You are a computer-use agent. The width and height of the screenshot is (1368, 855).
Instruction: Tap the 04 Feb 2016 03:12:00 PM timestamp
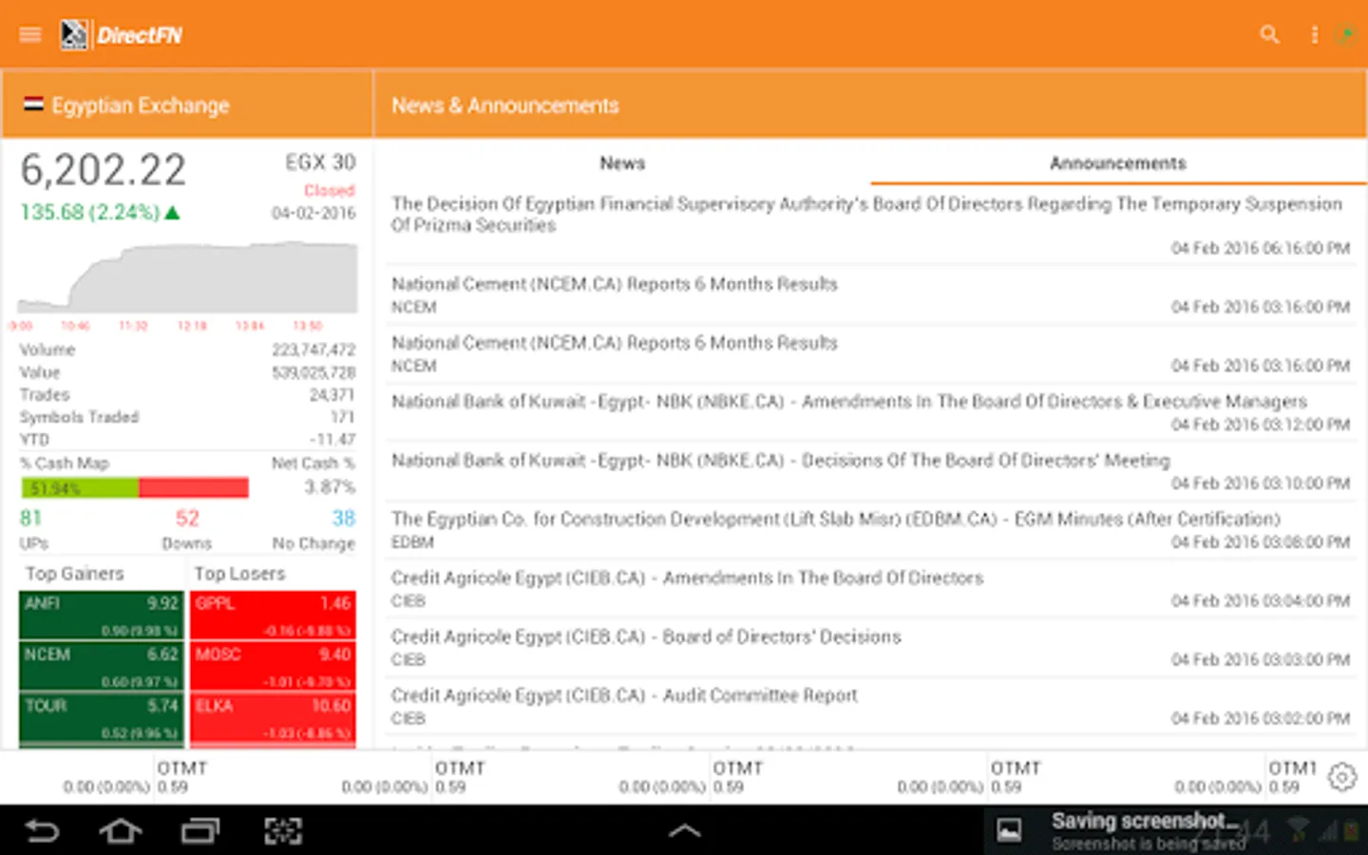[1261, 425]
